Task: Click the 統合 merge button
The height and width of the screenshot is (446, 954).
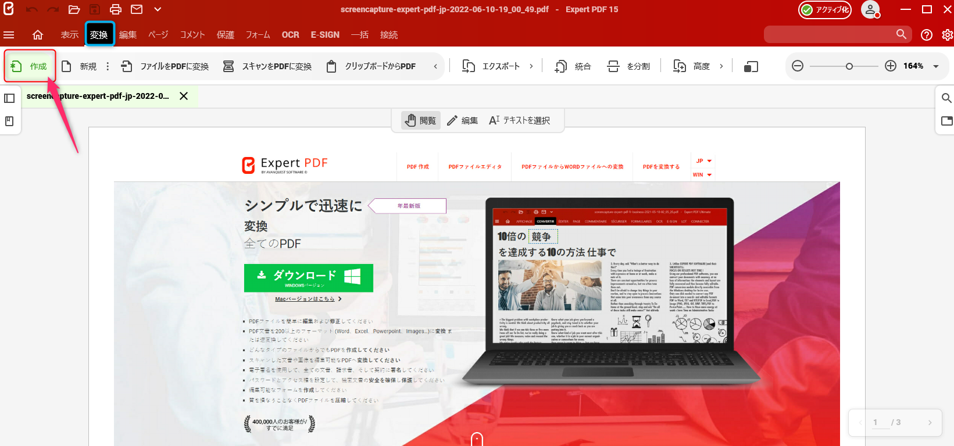Action: point(573,66)
